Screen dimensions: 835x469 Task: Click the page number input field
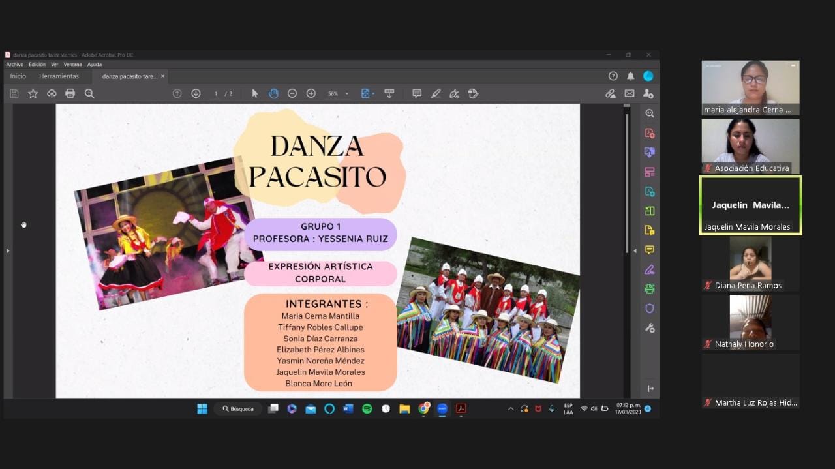click(216, 93)
